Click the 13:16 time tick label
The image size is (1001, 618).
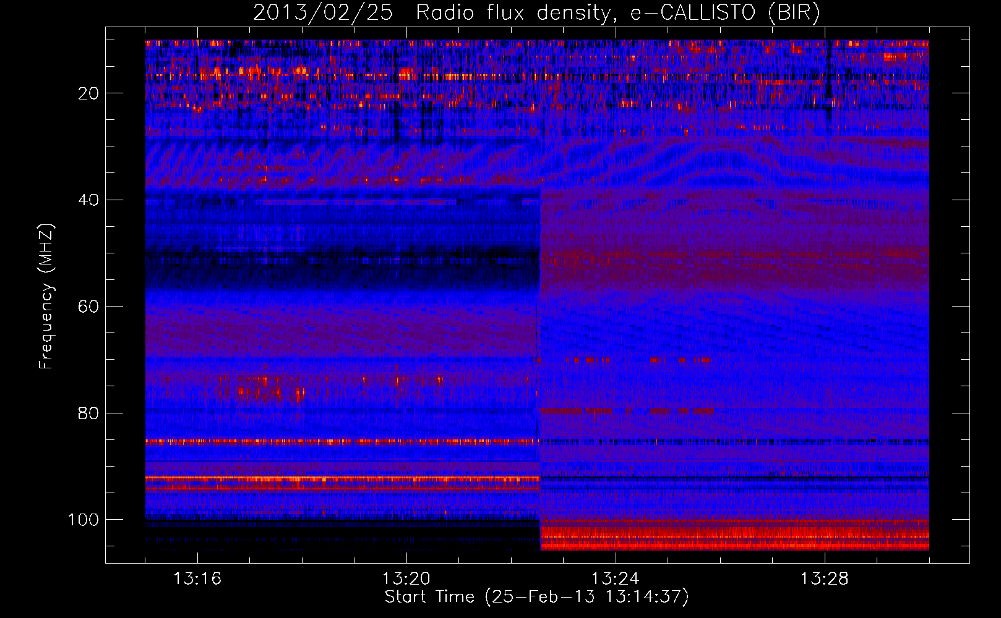point(197,579)
